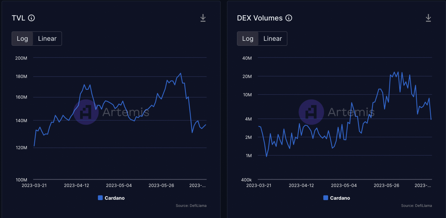
Task: Download the TVL chart data
Action: click(203, 18)
